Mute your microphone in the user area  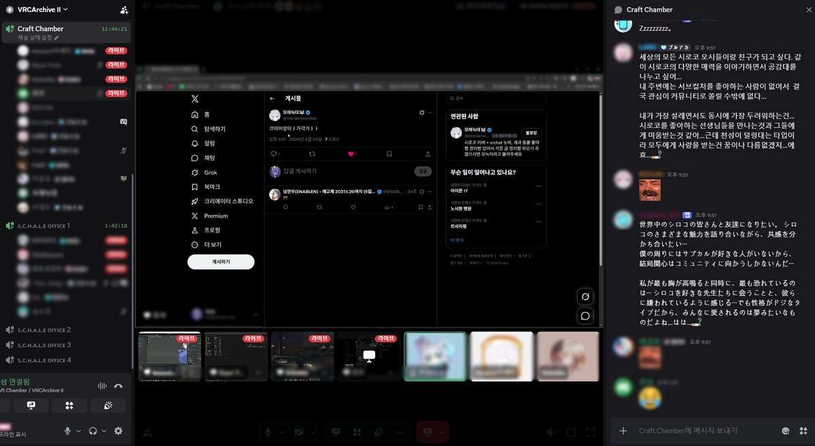[x=68, y=431]
